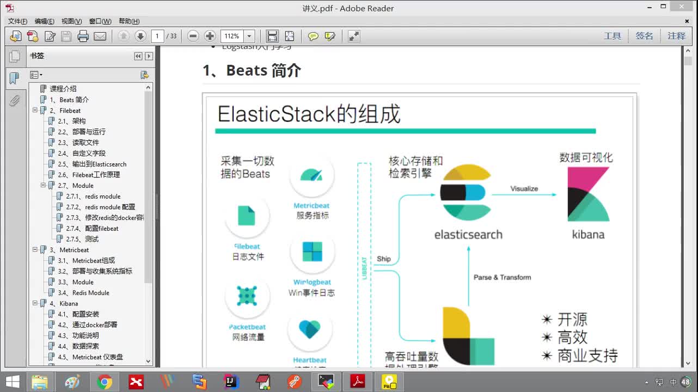Screen dimensions: 698x392
Task: Click the edit and sign document icon
Action: [x=50, y=36]
